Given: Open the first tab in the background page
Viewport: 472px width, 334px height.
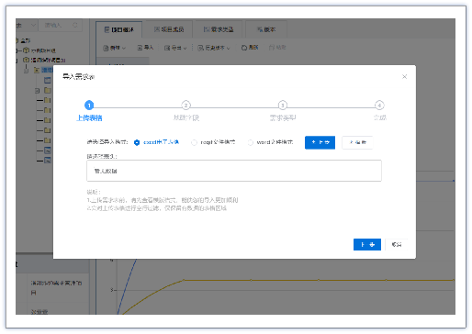Looking at the screenshot, I should point(119,29).
